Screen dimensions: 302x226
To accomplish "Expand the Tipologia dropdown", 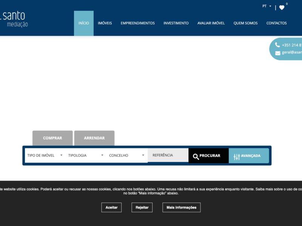I will tap(86, 155).
